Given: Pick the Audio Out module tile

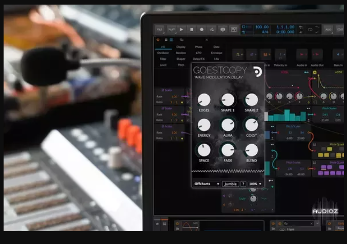Looking at the screenshot, I should [317, 55].
